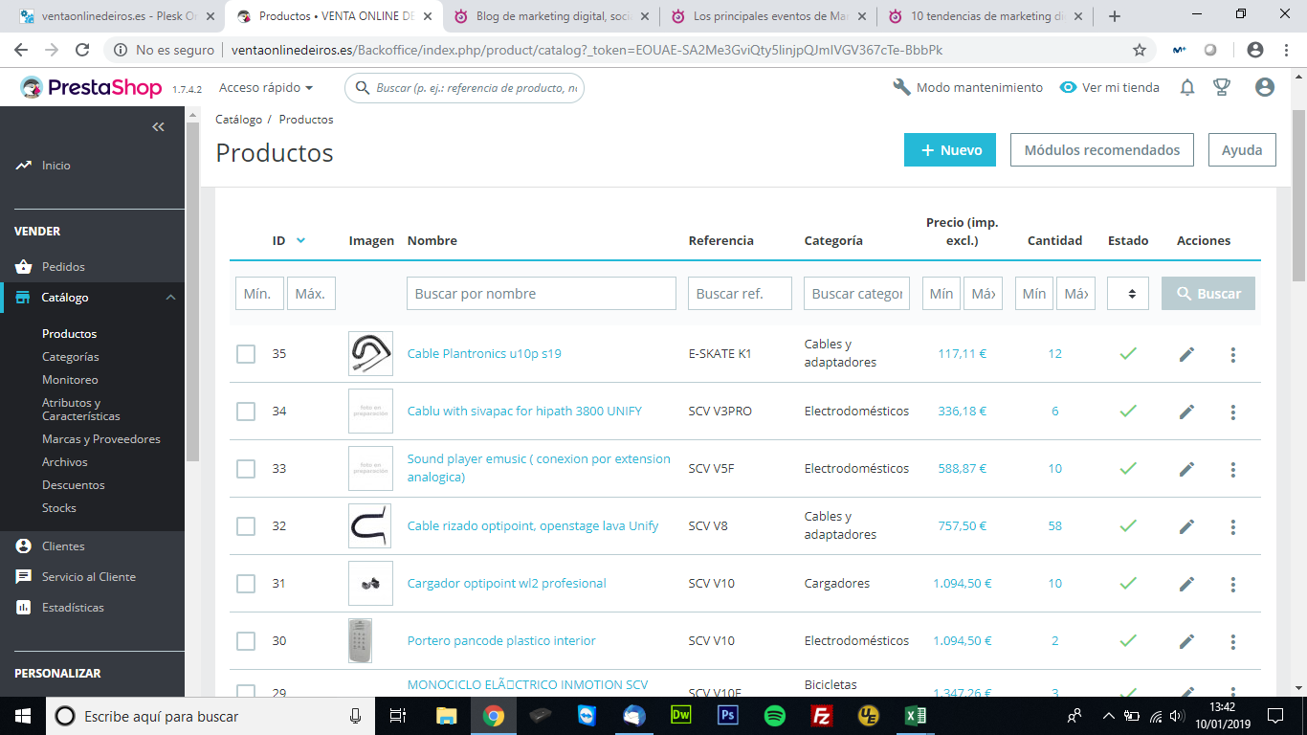Open the Chrome profile icon in the toolbar
Viewport: 1307px width, 735px height.
pyautogui.click(x=1255, y=50)
